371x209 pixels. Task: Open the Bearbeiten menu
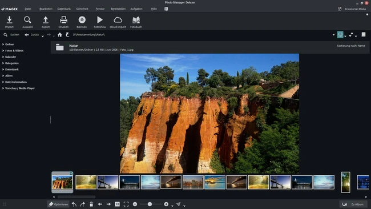point(46,9)
